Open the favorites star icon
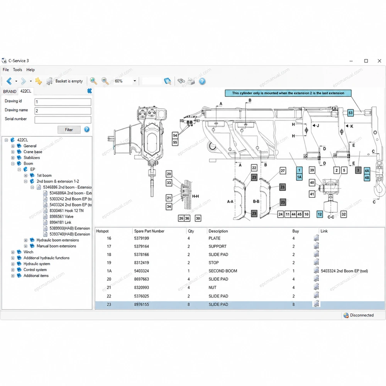386x386 pixels. coord(38,81)
